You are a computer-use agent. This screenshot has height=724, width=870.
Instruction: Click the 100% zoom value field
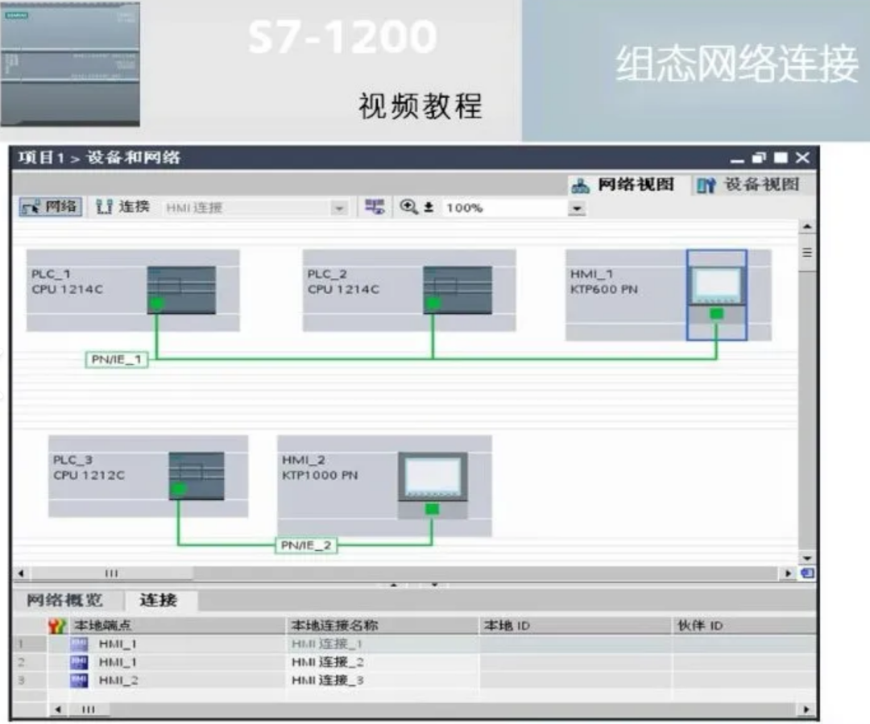point(505,208)
